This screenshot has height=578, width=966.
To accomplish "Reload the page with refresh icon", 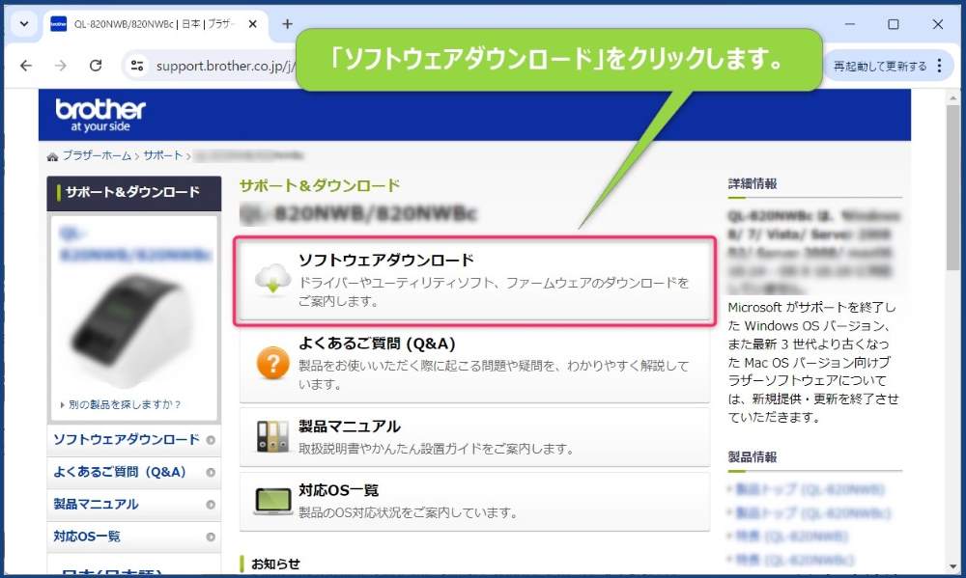I will [x=96, y=66].
